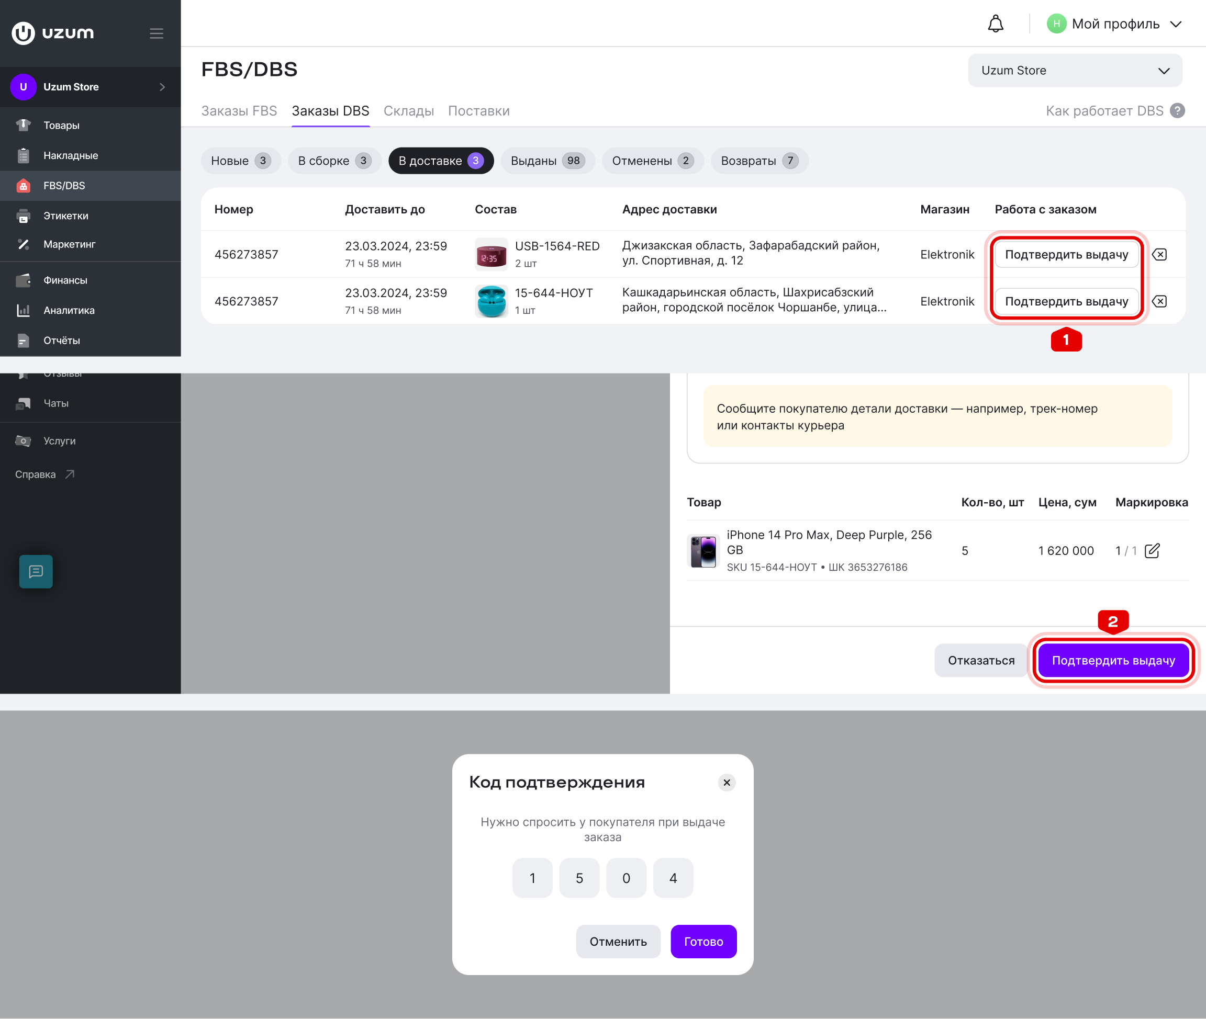Select the Заказы DBS tab

(330, 111)
